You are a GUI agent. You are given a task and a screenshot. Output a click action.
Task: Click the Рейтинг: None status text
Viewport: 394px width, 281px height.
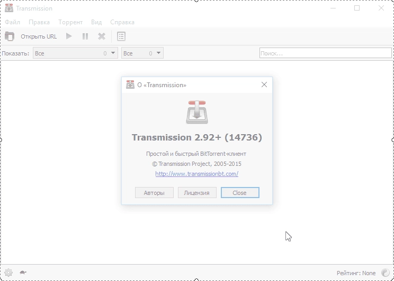tap(356, 273)
